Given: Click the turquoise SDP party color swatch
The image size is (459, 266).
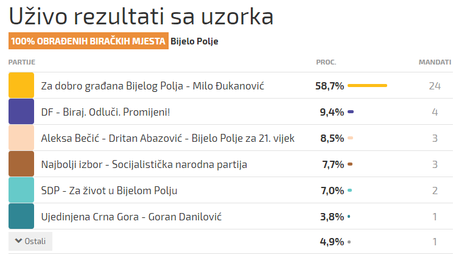Looking at the screenshot, I should point(21,190).
